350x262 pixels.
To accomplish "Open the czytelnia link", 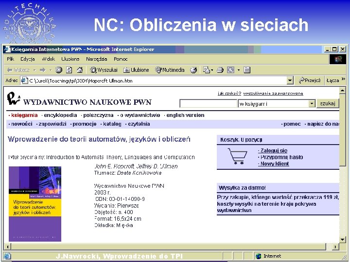I will click(139, 124).
